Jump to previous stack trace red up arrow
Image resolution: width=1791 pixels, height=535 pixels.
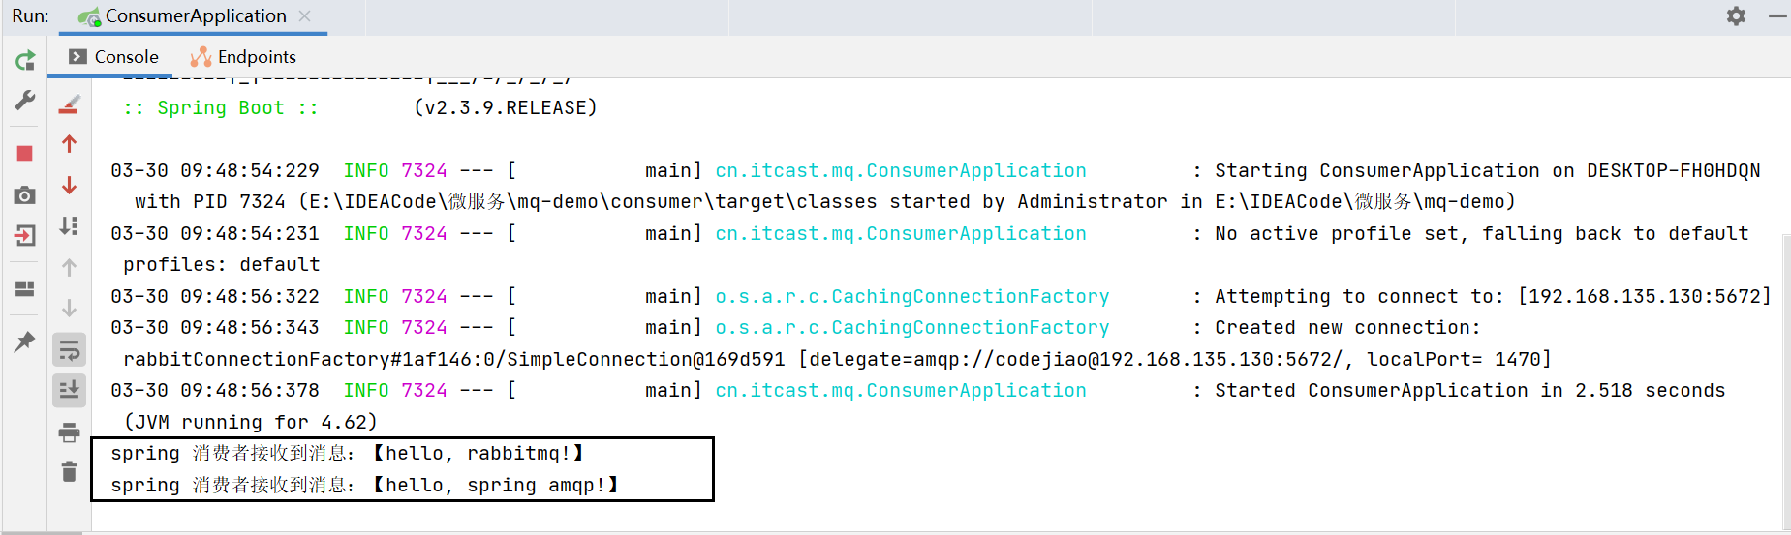click(69, 144)
